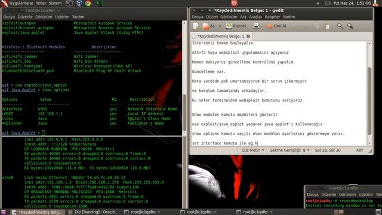The width and height of the screenshot is (382, 215).
Task: Open the Düz Metin language dropdown
Action: click(x=252, y=150)
